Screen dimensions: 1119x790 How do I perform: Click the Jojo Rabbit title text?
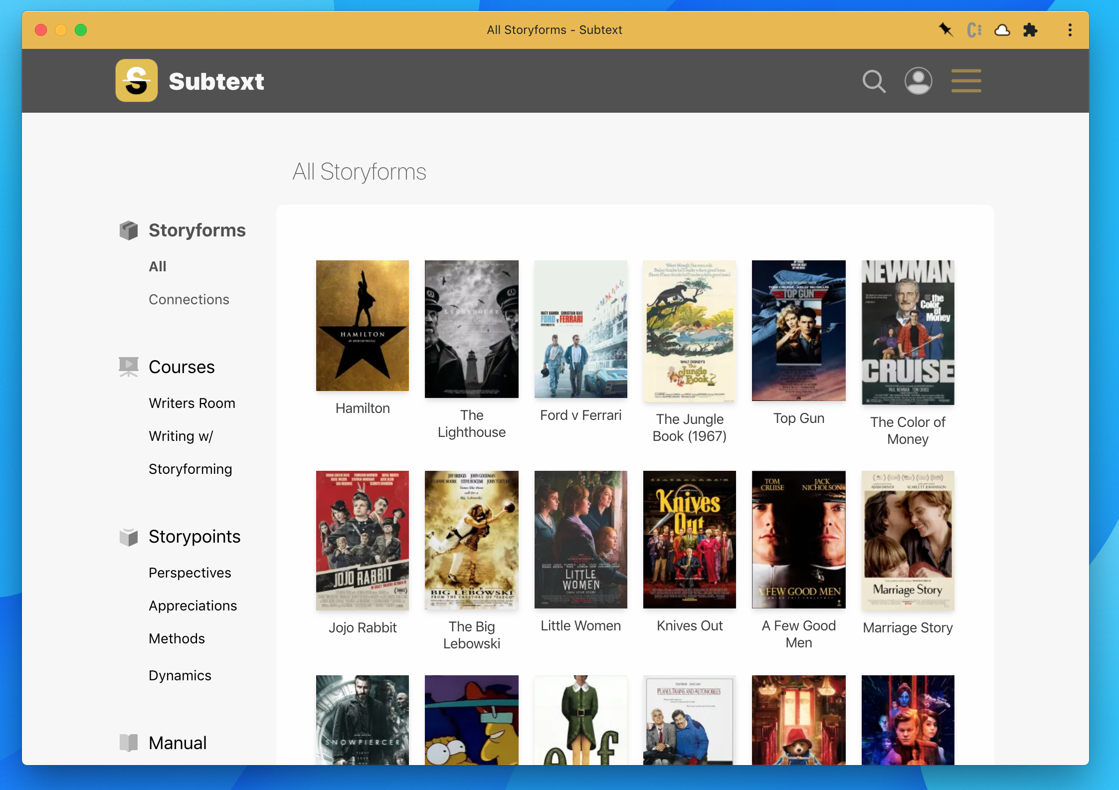click(363, 627)
